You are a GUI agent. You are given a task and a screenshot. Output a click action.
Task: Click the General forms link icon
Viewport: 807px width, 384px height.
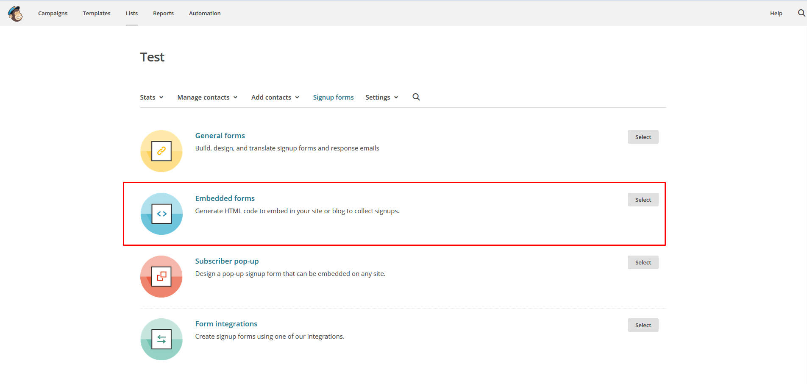[x=161, y=151]
